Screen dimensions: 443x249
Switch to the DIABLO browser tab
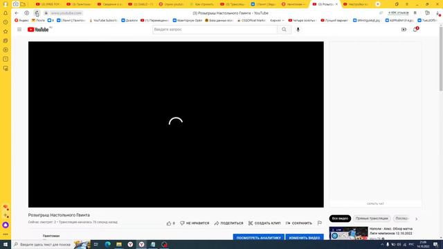(141, 4)
